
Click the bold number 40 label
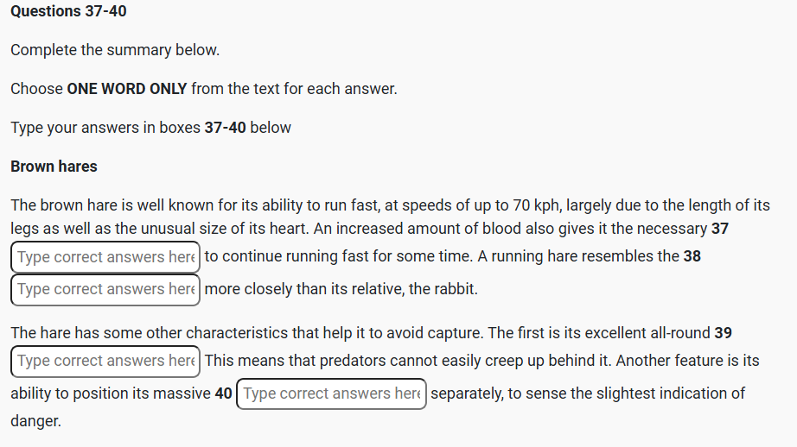[223, 393]
